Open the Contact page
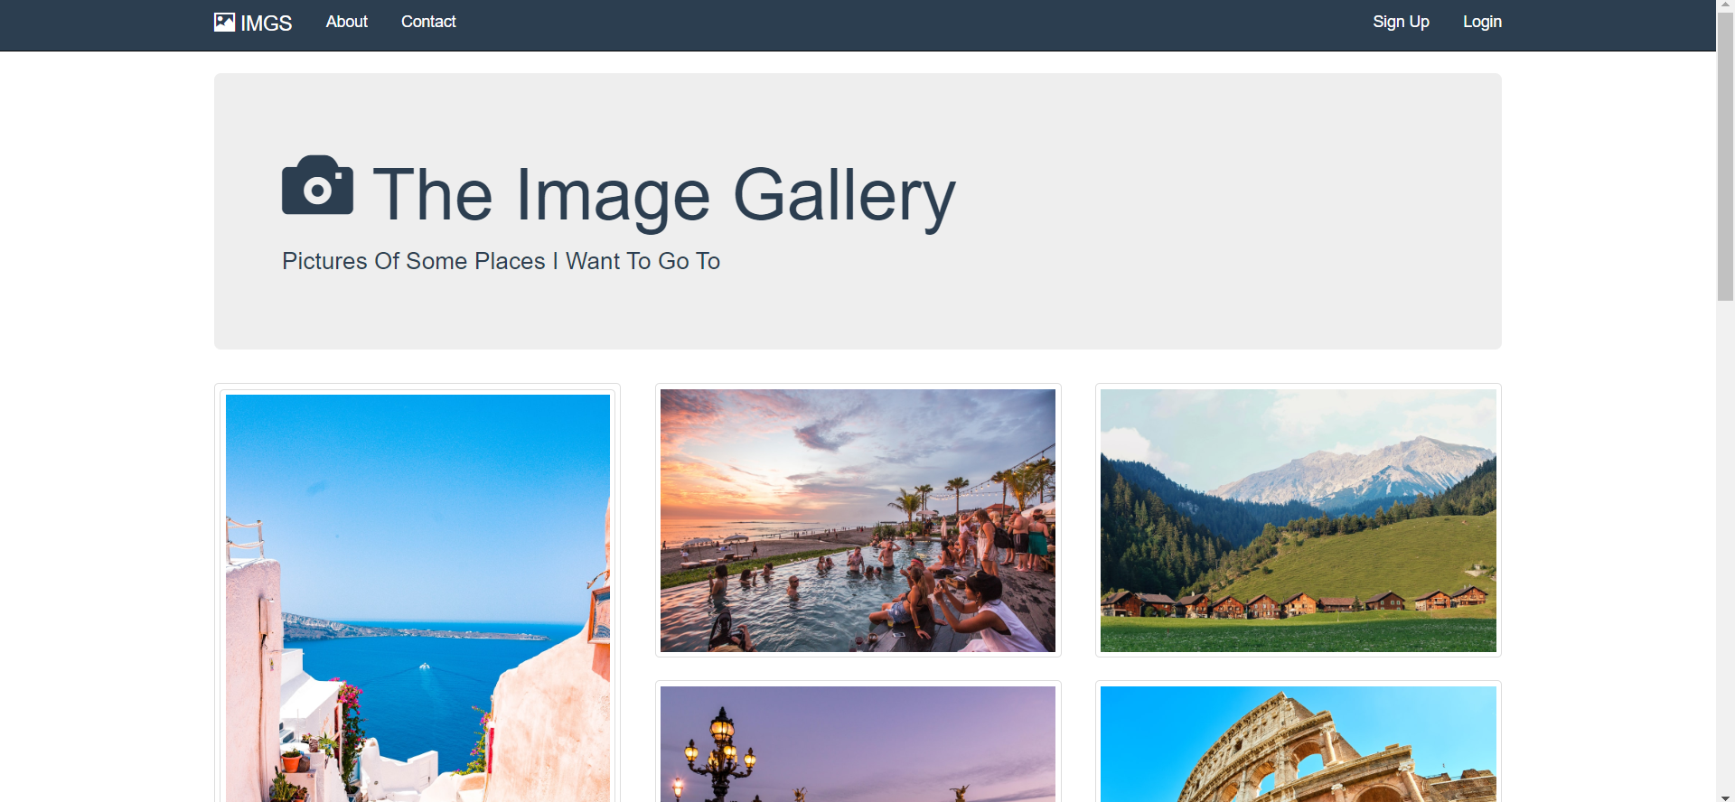Screen dimensions: 1735x802 pyautogui.click(x=428, y=22)
